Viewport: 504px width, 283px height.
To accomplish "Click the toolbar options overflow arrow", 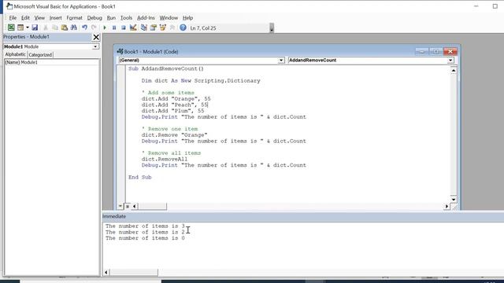I will pyautogui.click(x=272, y=28).
